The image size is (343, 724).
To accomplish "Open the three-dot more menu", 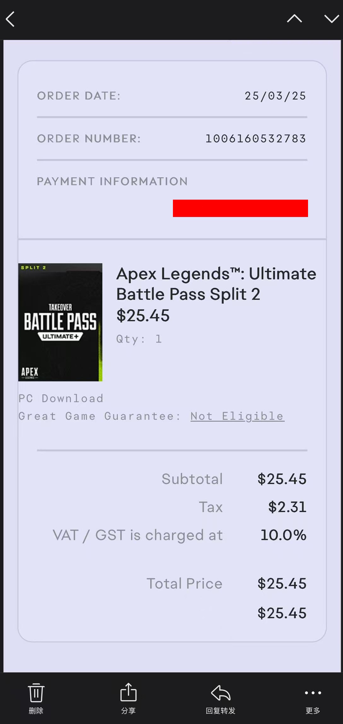I will (313, 693).
